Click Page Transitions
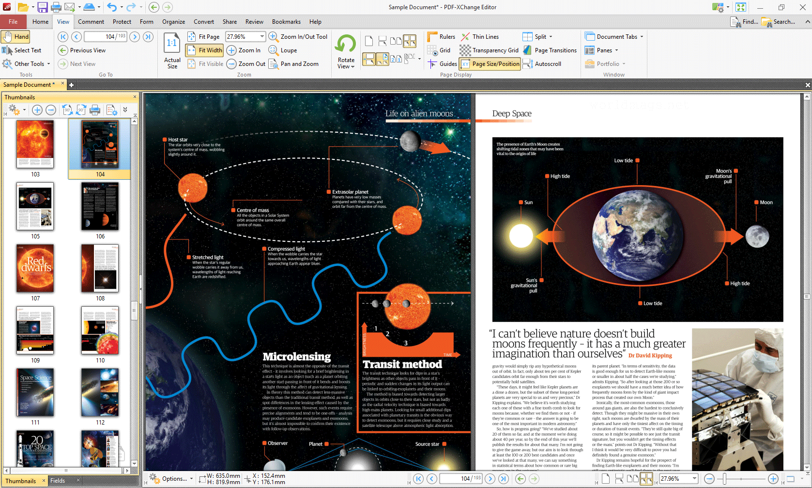This screenshot has width=812, height=488. tap(550, 50)
